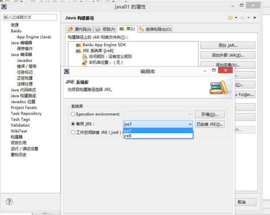Select 构建器 tree item
Image resolution: width=270 pixels, height=215 pixels.
click(x=17, y=137)
